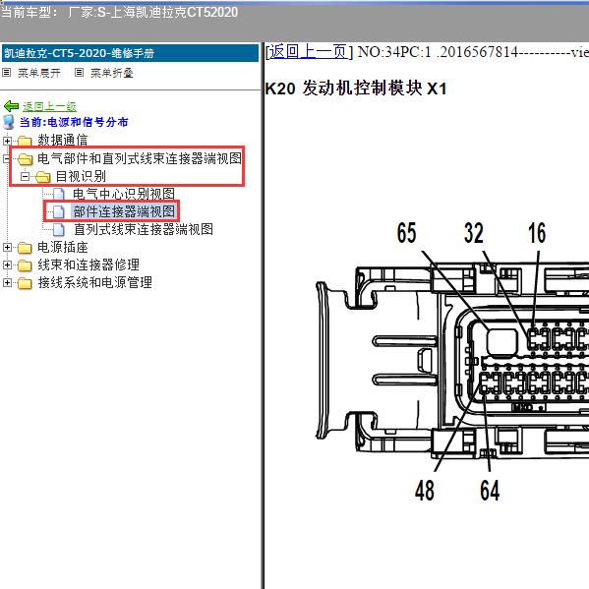Image resolution: width=589 pixels, height=589 pixels.
Task: Select the 接线系统和电源管理 tree item
Action: click(94, 282)
